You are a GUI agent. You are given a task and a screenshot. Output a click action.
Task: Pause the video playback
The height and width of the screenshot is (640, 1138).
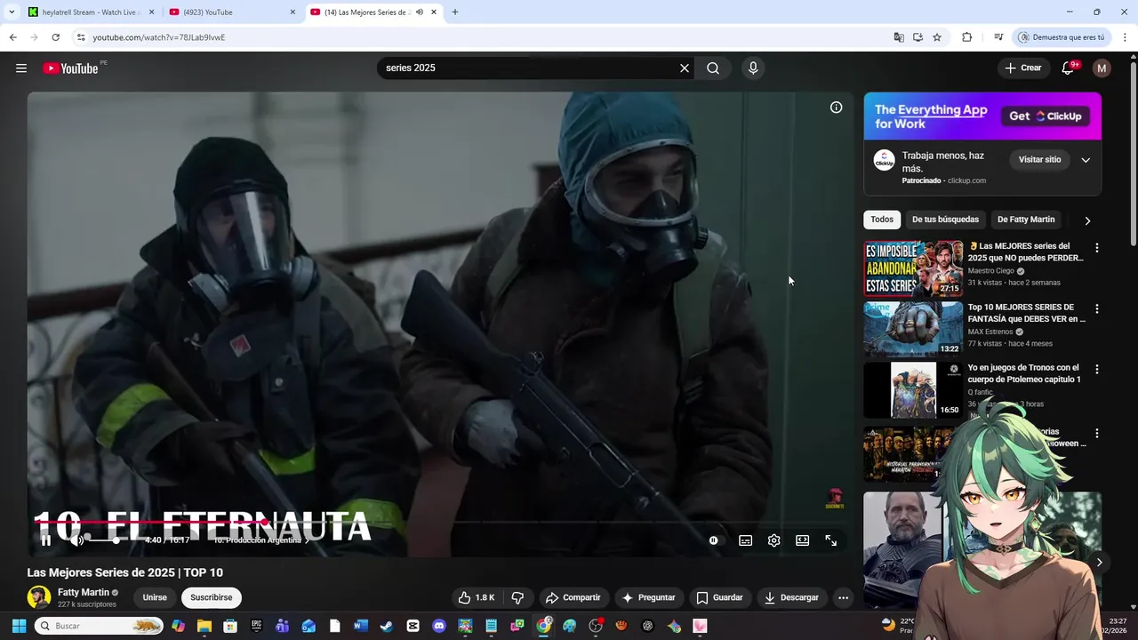click(x=45, y=540)
